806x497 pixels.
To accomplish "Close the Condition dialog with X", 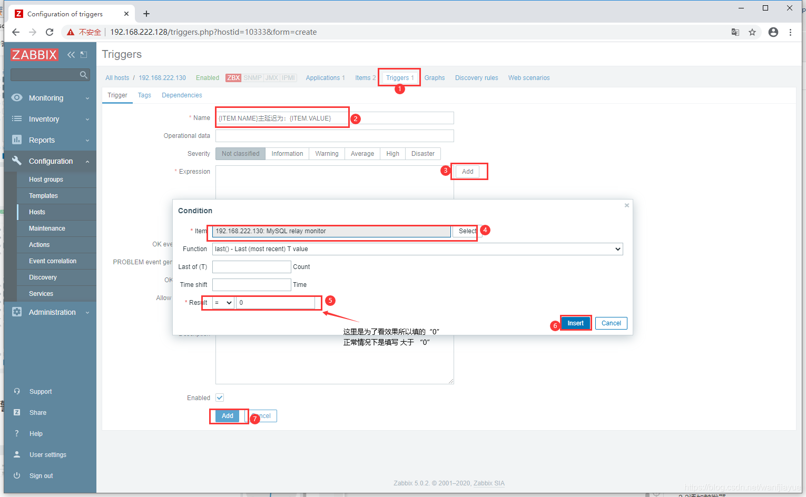I will coord(627,205).
